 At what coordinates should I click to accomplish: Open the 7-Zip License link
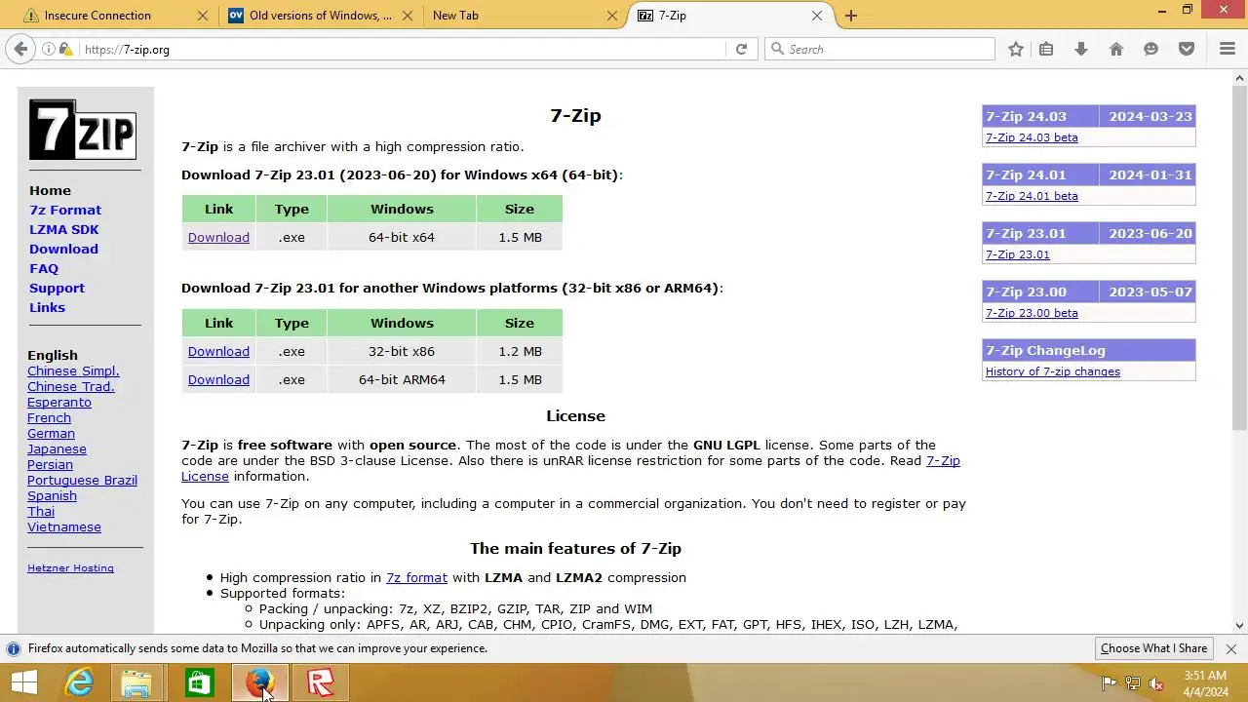point(943,460)
